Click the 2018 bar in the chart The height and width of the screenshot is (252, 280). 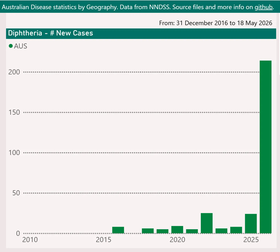click(x=148, y=231)
